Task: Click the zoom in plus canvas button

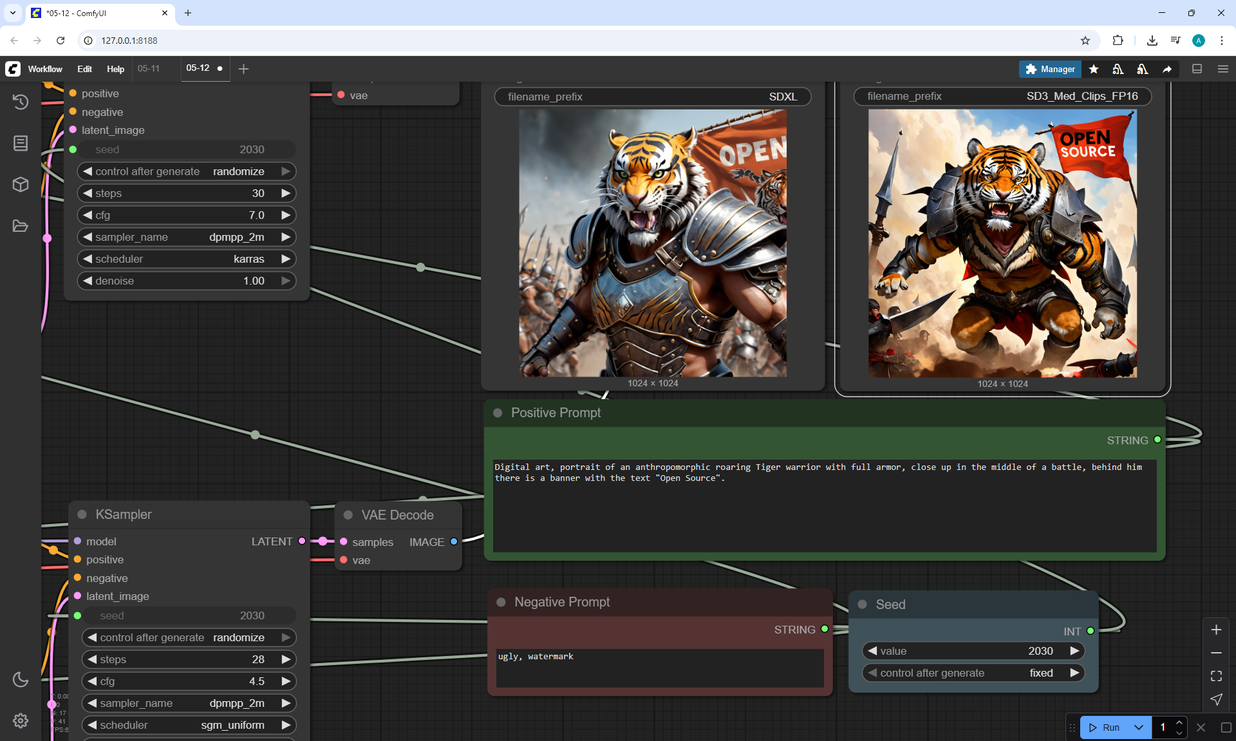Action: [1216, 630]
